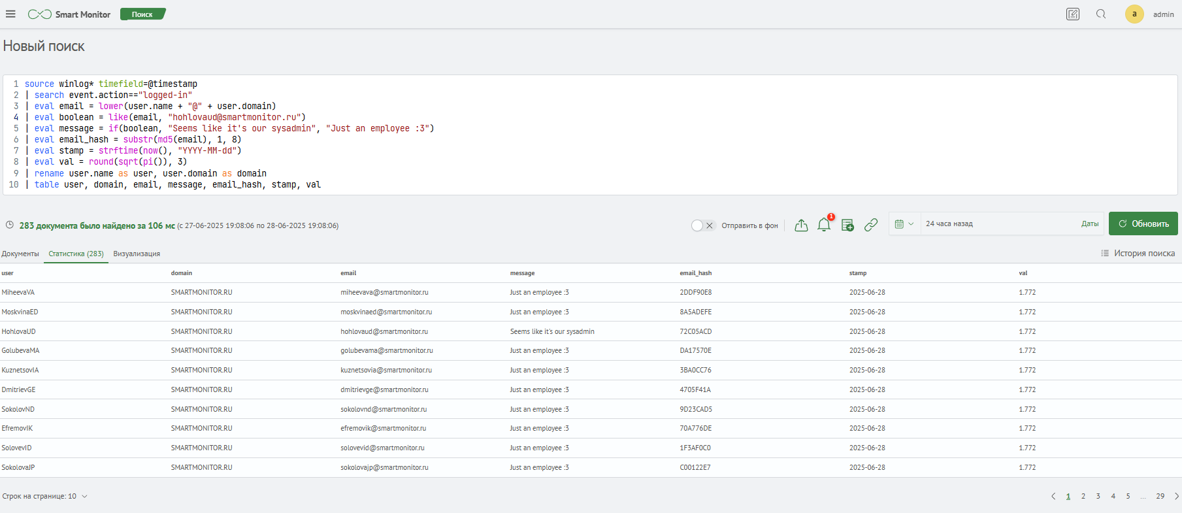Click the Smart Monitor logo
1182x513 pixels.
pos(69,14)
